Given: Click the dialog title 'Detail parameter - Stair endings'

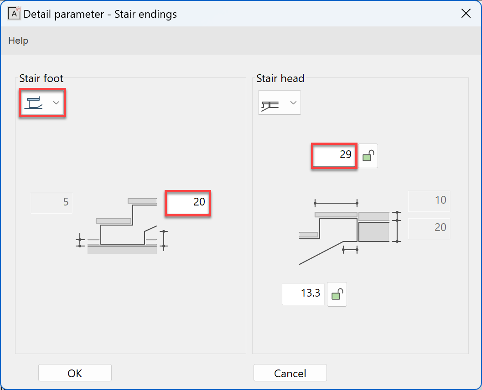Looking at the screenshot, I should tap(100, 14).
